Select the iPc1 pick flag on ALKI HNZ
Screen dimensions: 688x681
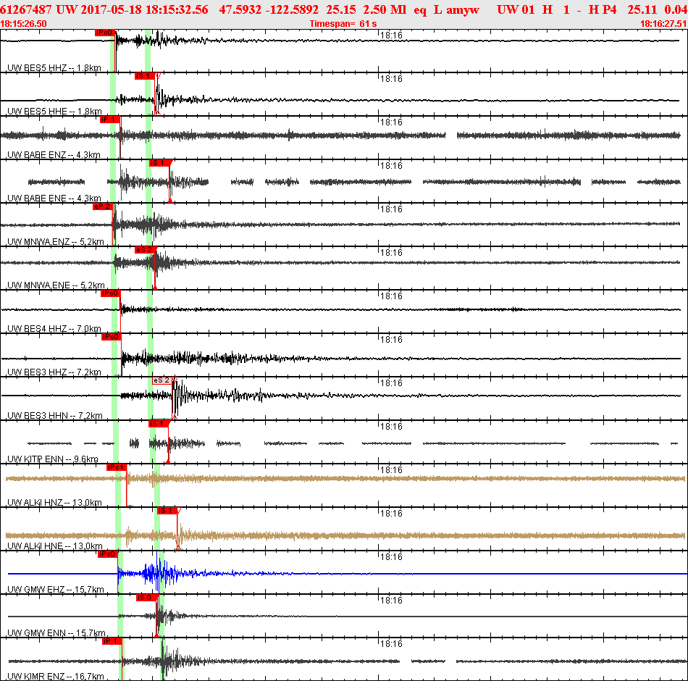click(x=117, y=467)
